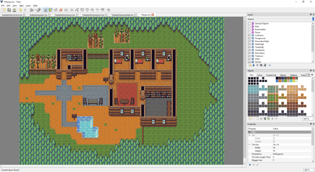Move layer up using the up arrow icon

254,65
